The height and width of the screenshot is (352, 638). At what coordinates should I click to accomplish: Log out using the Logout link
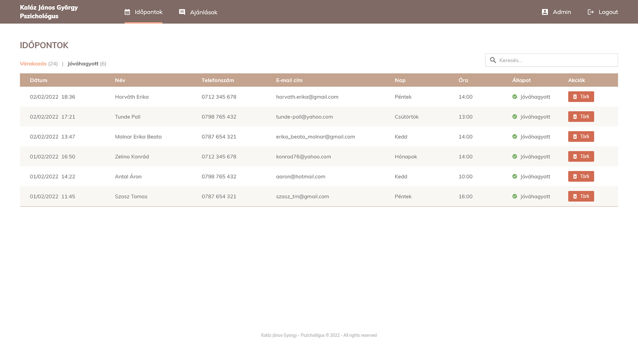(x=603, y=12)
